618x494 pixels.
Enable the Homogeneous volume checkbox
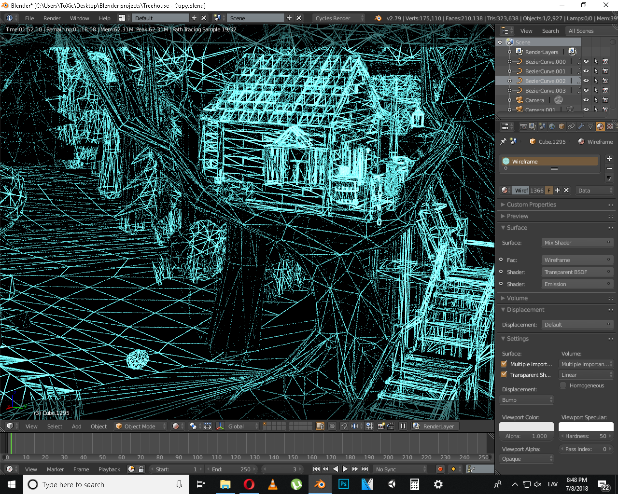point(563,385)
